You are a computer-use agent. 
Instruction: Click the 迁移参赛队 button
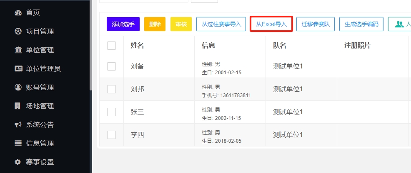[316, 24]
